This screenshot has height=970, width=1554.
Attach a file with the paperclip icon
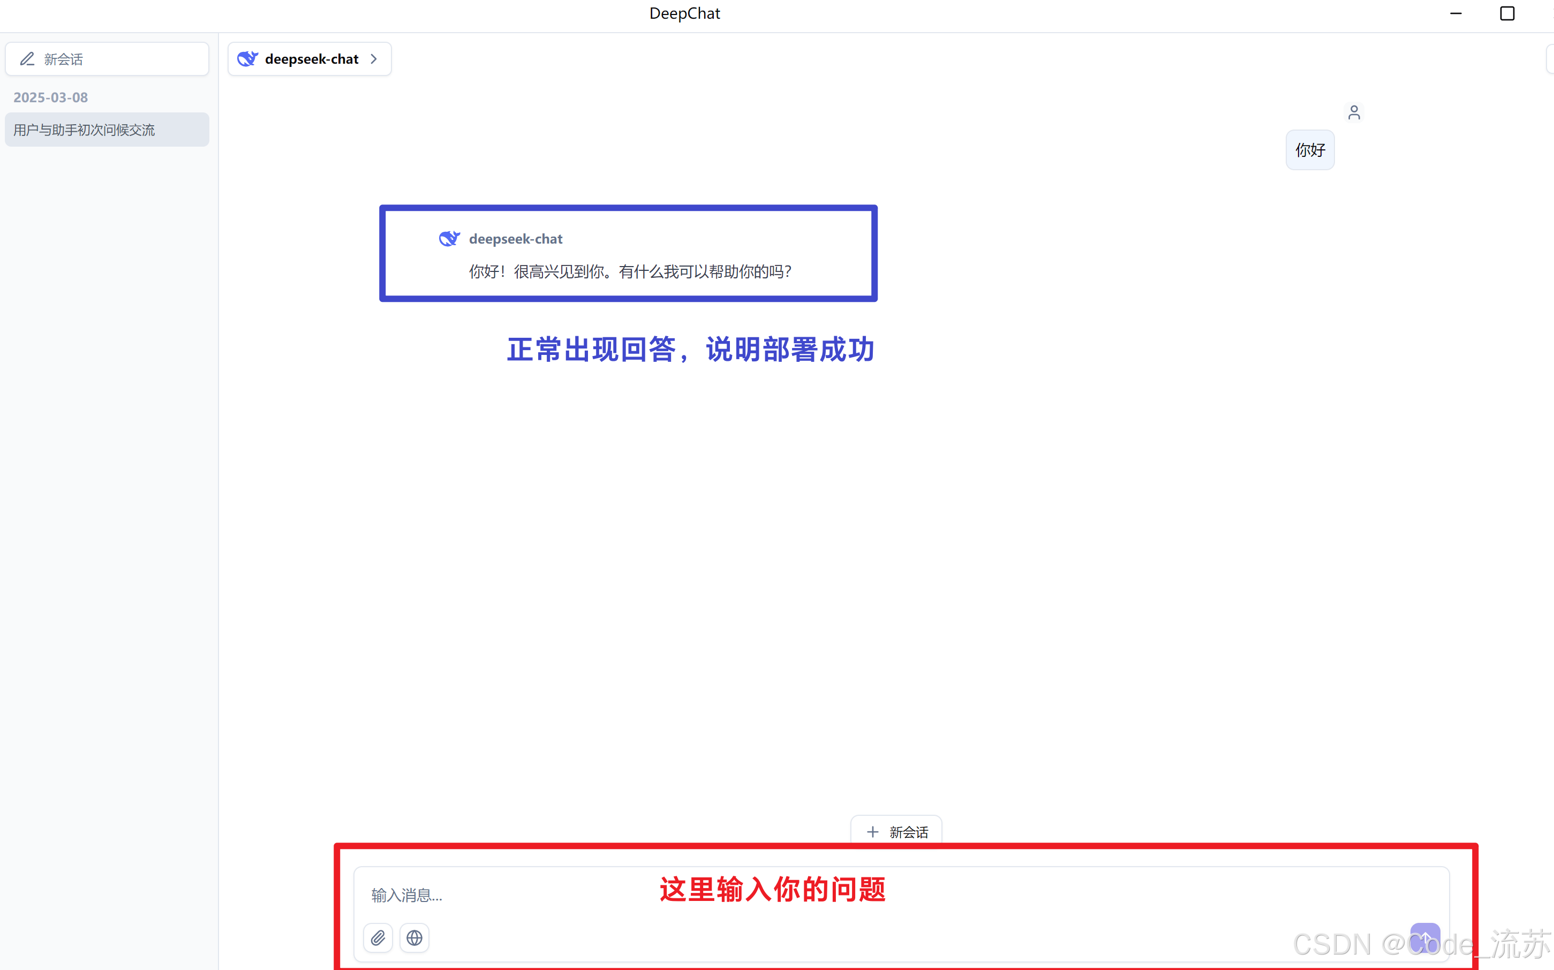tap(378, 938)
